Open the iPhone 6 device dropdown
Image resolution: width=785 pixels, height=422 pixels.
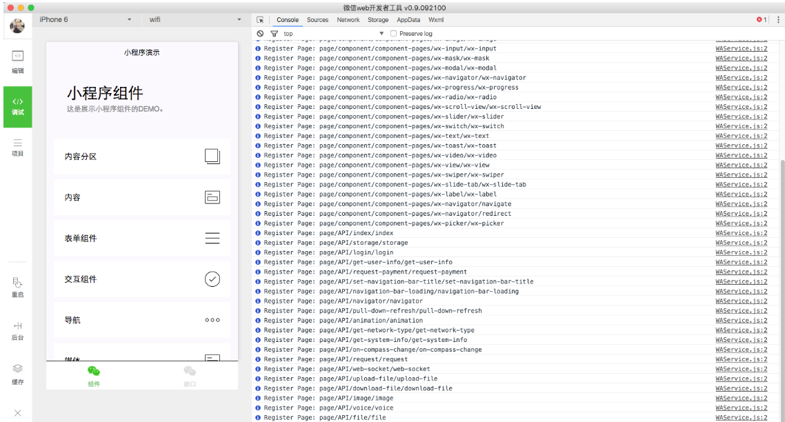click(x=86, y=19)
